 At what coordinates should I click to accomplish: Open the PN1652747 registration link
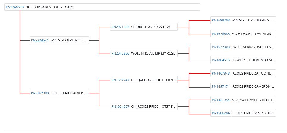[x=120, y=80]
